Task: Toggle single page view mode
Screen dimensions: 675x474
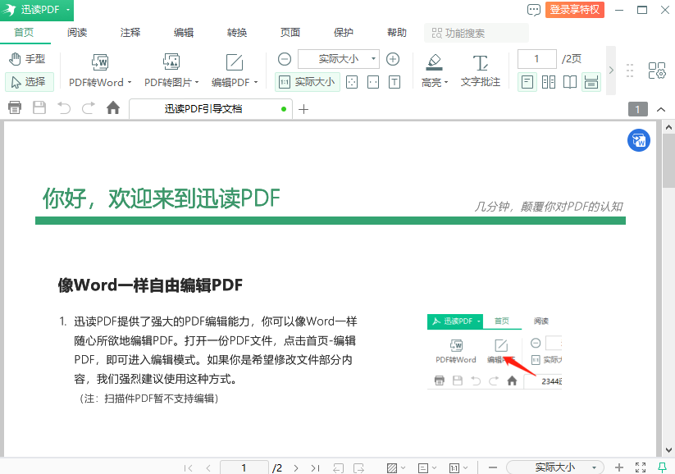Action: click(x=527, y=82)
